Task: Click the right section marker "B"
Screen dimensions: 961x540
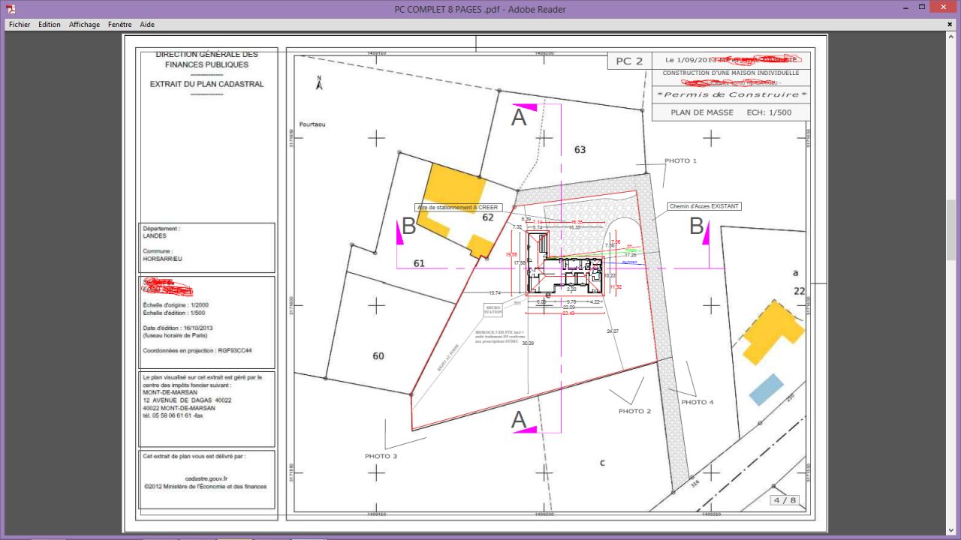Action: pos(696,226)
